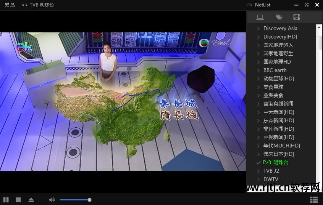Play the 香港有线新闻 channel
Image resolution: width=323 pixels, height=205 pixels.
click(x=278, y=104)
